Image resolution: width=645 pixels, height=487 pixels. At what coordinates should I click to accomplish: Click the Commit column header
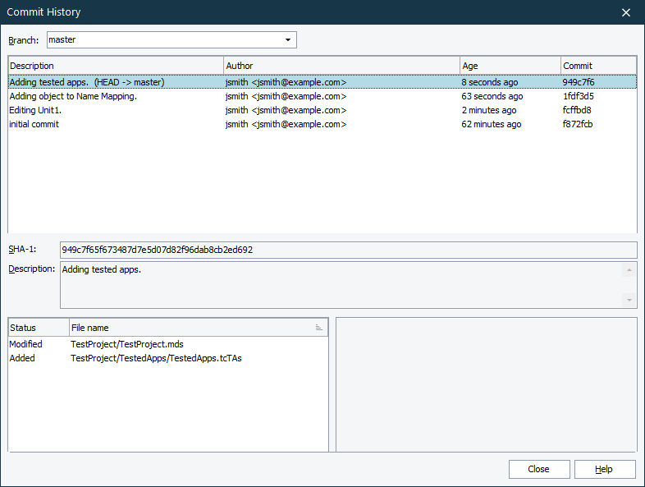tap(597, 66)
